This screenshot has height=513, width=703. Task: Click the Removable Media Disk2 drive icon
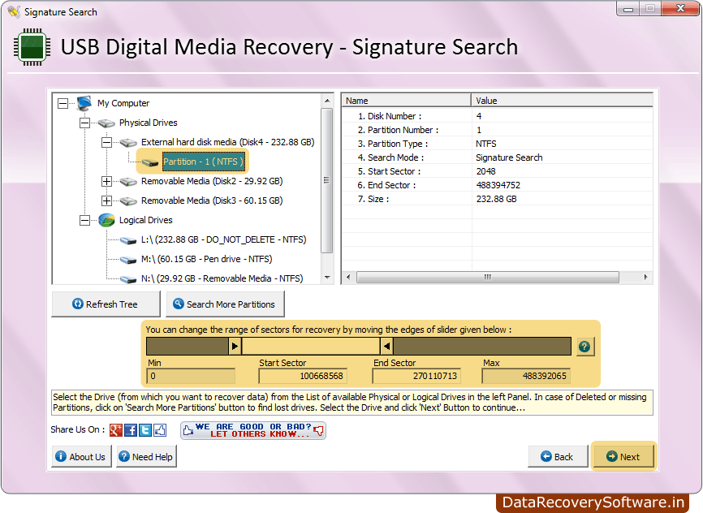point(128,182)
